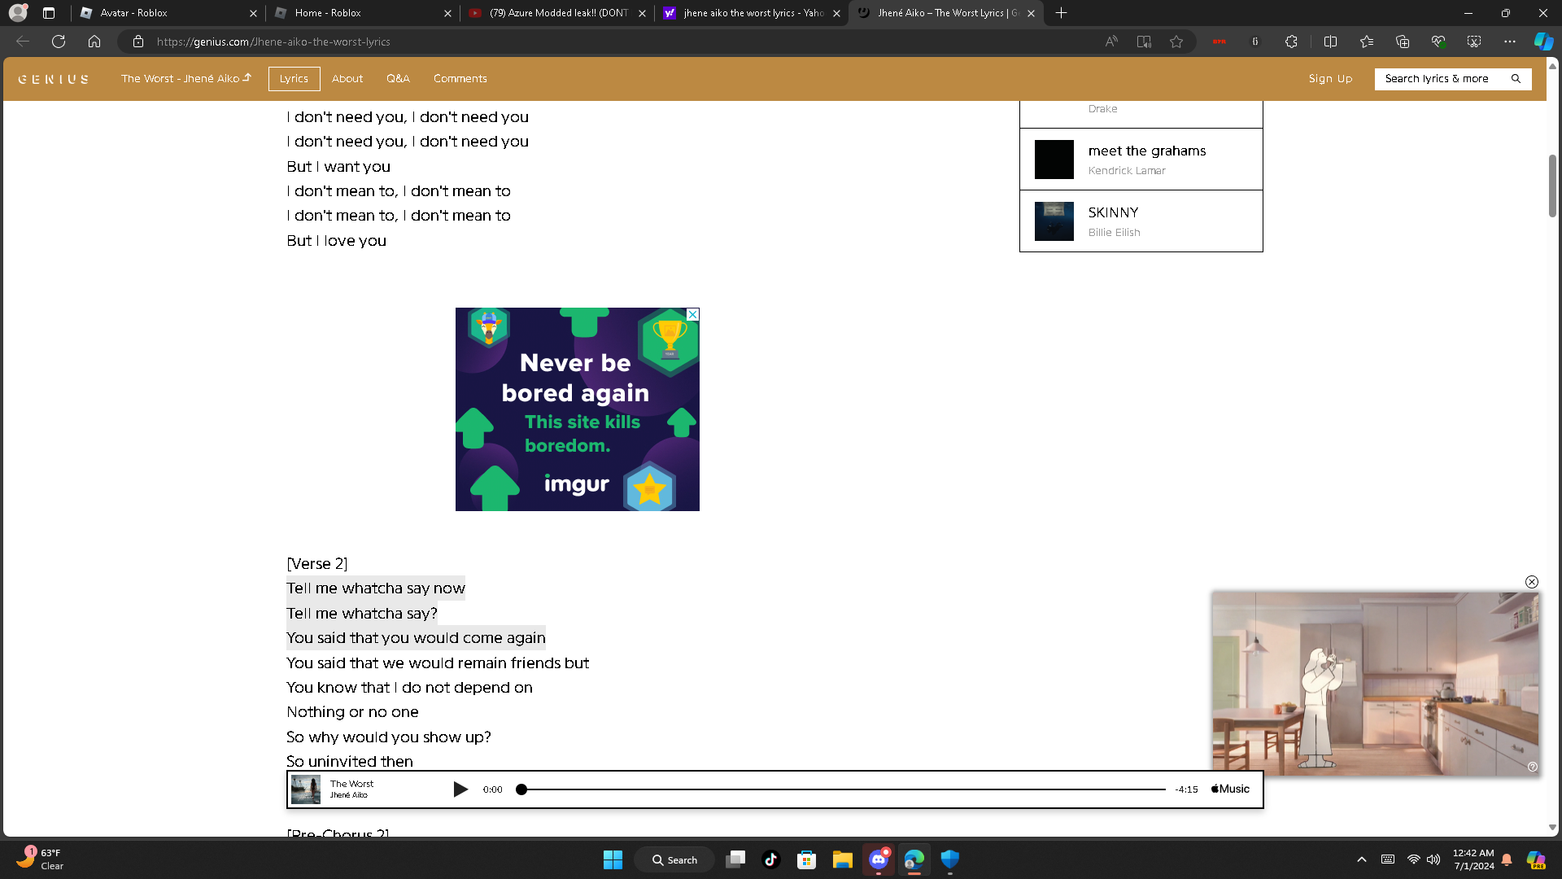
Task: Click annotated lyric 'Tell me whatcha say now'
Action: pyautogui.click(x=376, y=588)
